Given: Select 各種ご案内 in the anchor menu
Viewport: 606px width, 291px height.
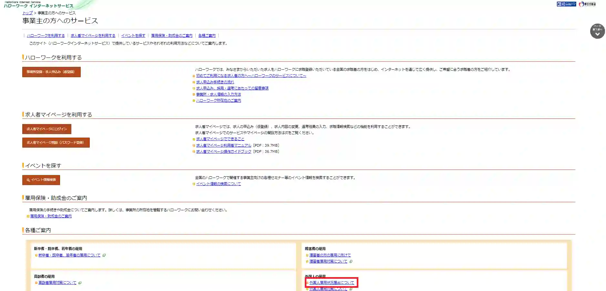Looking at the screenshot, I should coord(207,36).
